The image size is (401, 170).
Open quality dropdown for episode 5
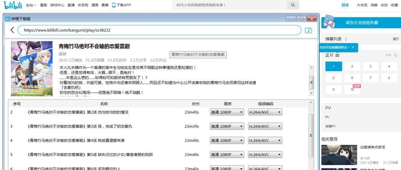tap(227, 154)
